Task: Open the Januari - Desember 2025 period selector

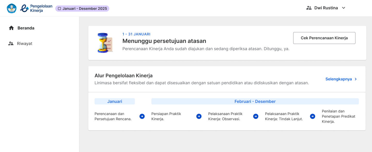Action: [82, 9]
